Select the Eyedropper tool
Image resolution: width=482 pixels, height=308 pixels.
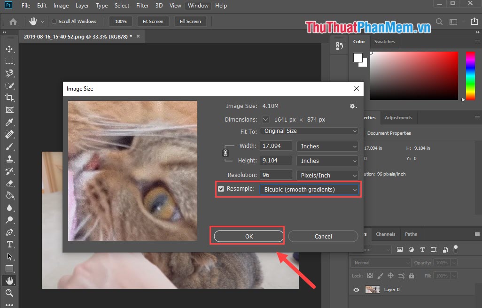pyautogui.click(x=9, y=122)
